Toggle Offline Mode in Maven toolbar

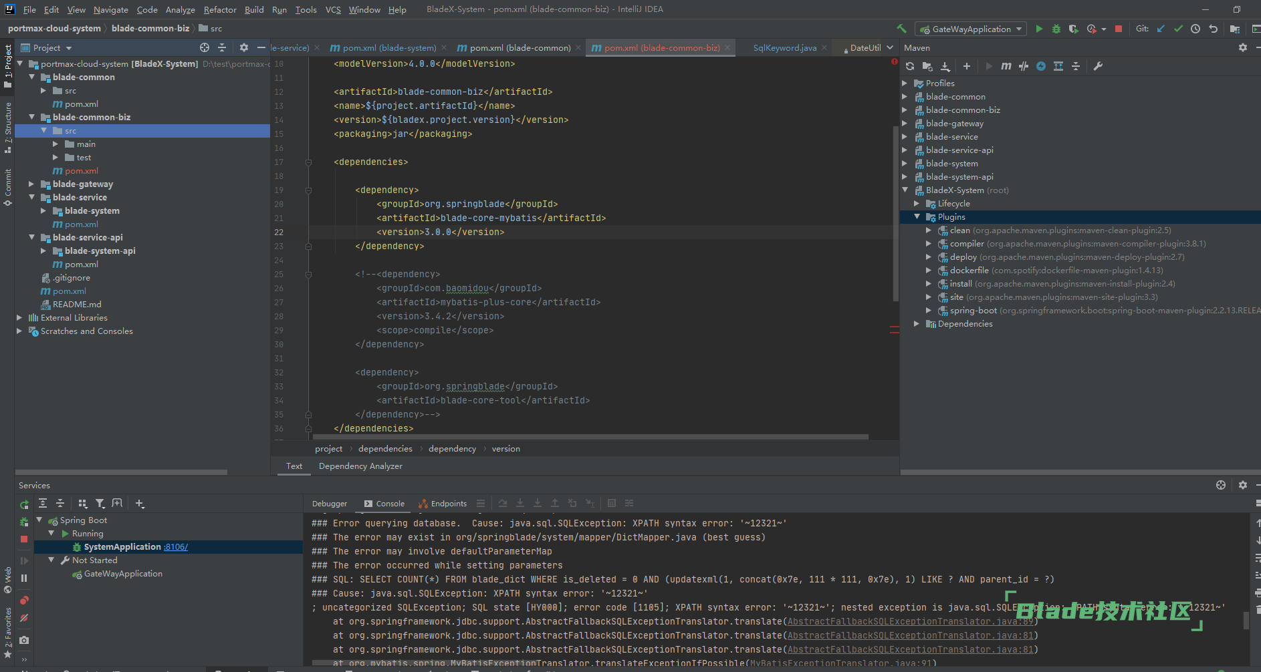(1024, 66)
